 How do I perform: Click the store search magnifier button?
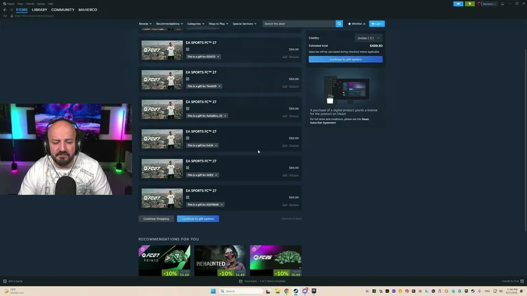click(x=339, y=24)
